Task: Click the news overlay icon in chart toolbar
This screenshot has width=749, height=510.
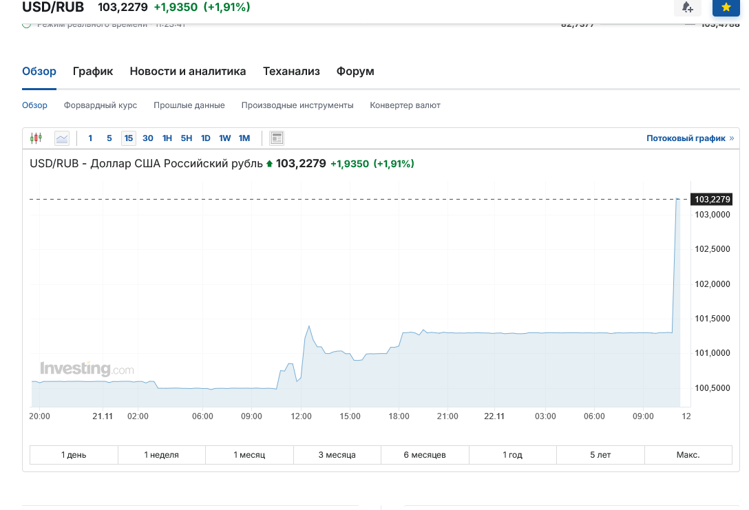Action: coord(277,138)
